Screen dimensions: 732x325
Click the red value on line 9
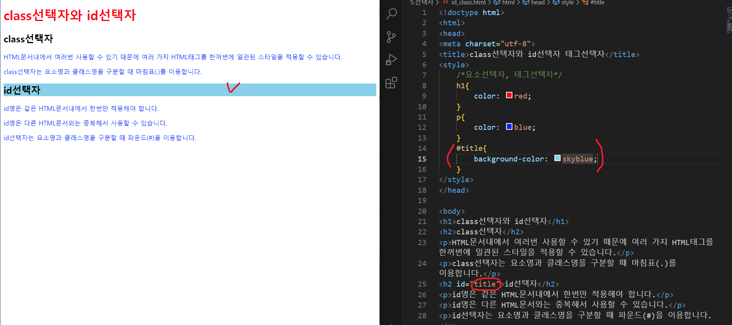point(521,96)
